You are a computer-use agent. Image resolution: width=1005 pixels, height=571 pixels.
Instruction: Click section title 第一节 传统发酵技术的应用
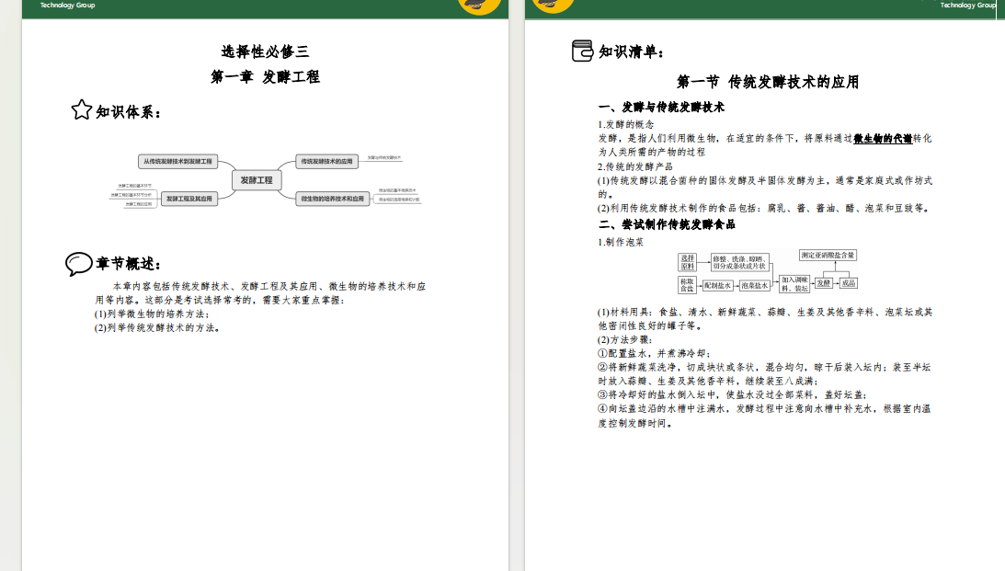[768, 82]
